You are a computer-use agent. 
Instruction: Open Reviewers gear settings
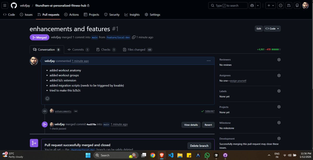click(x=279, y=60)
